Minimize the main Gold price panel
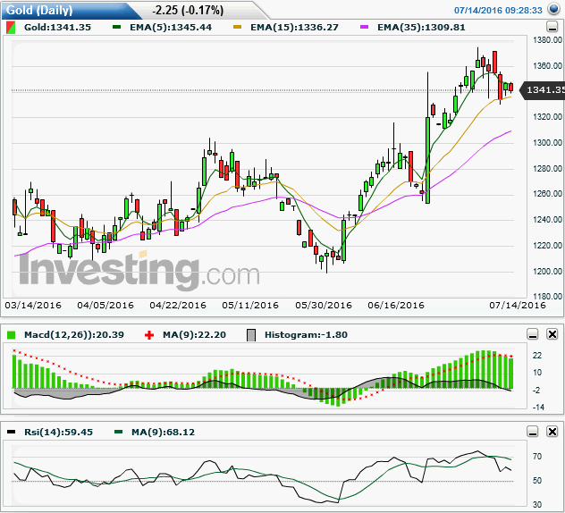The height and width of the screenshot is (513, 565). [552, 27]
